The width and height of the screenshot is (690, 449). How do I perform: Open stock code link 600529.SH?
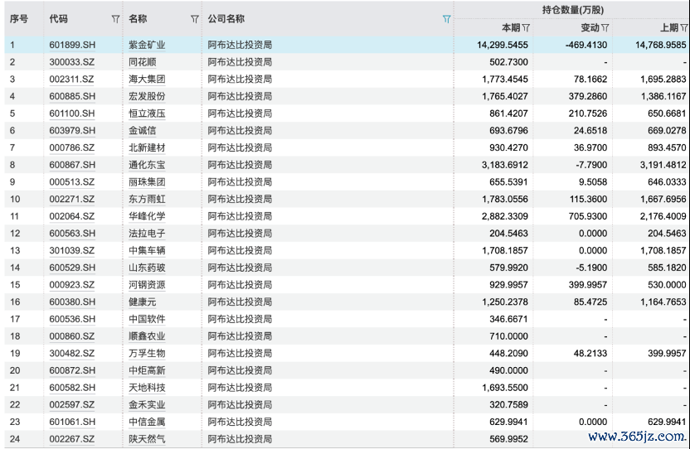pos(72,268)
